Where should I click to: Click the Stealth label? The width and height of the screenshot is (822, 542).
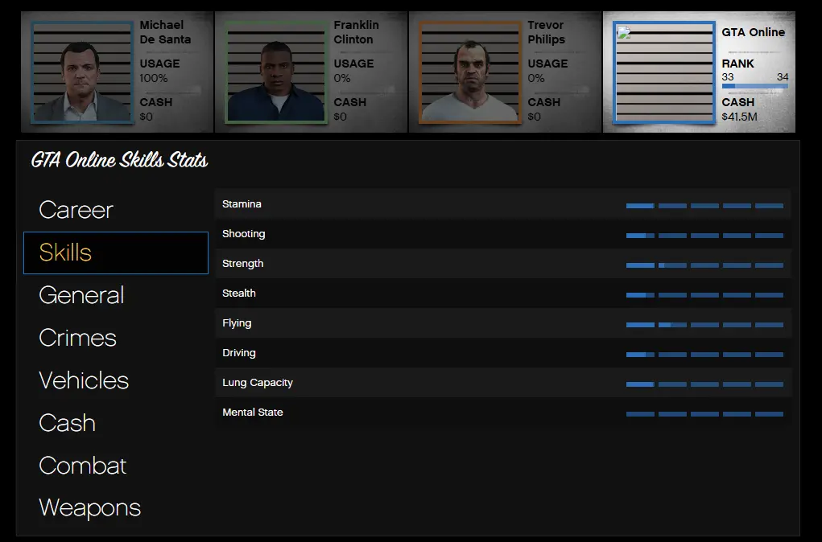click(x=239, y=294)
